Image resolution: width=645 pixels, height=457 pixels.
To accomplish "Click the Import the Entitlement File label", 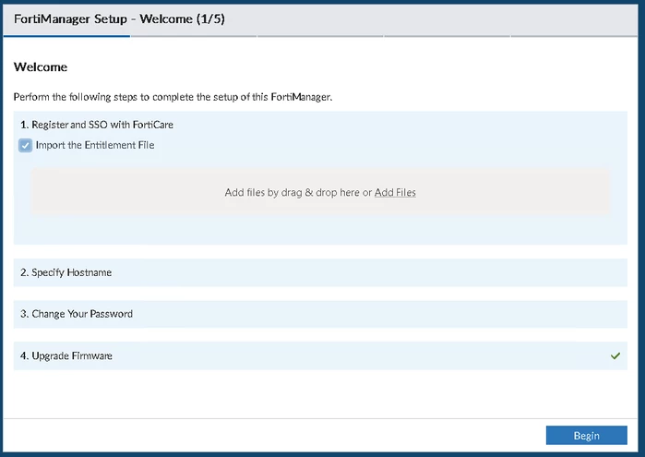I will (95, 145).
